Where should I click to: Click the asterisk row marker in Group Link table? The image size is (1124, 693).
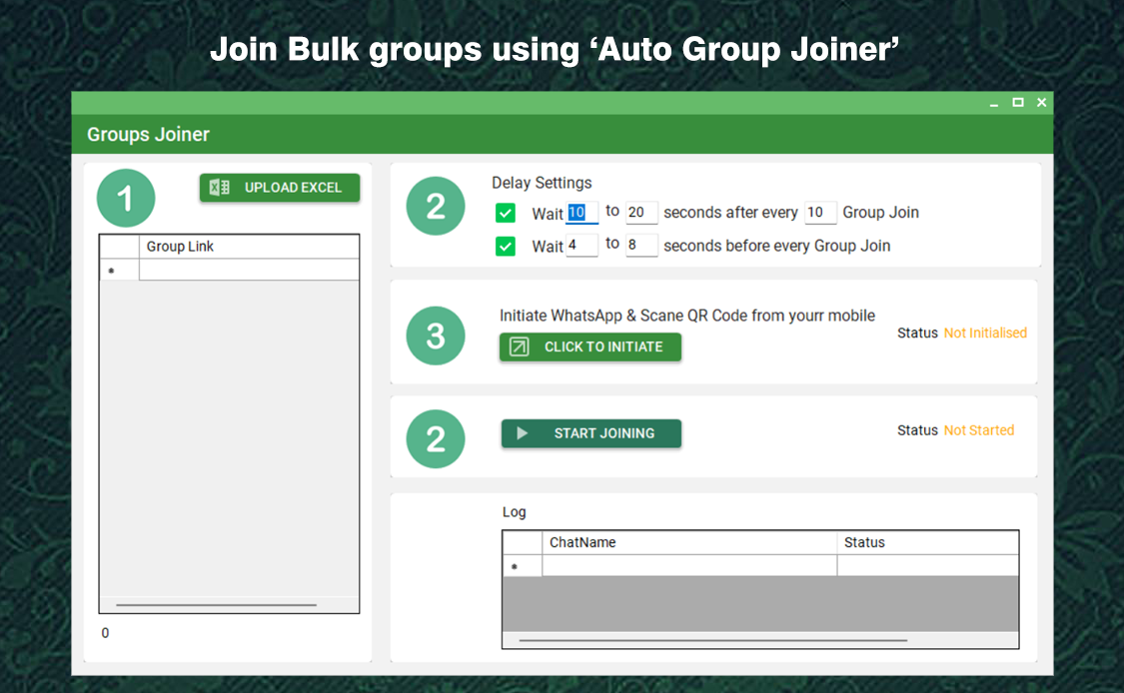click(111, 270)
